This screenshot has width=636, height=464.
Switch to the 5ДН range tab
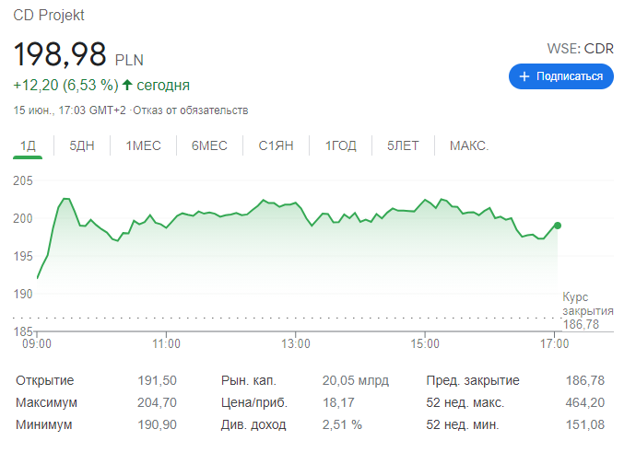(82, 145)
